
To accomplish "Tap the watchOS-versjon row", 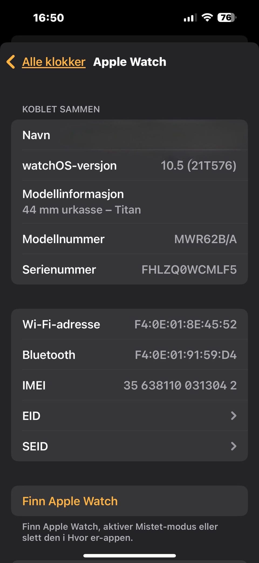I will [129, 165].
